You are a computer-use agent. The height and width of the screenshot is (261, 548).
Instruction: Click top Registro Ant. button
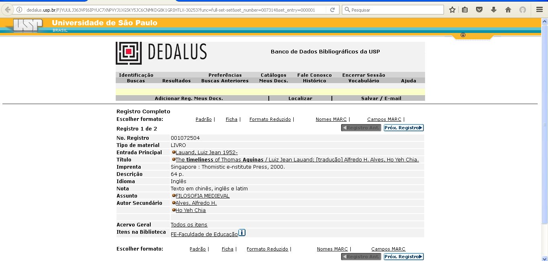(361, 128)
